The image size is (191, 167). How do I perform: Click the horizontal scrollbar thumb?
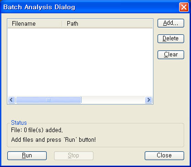[49, 100]
